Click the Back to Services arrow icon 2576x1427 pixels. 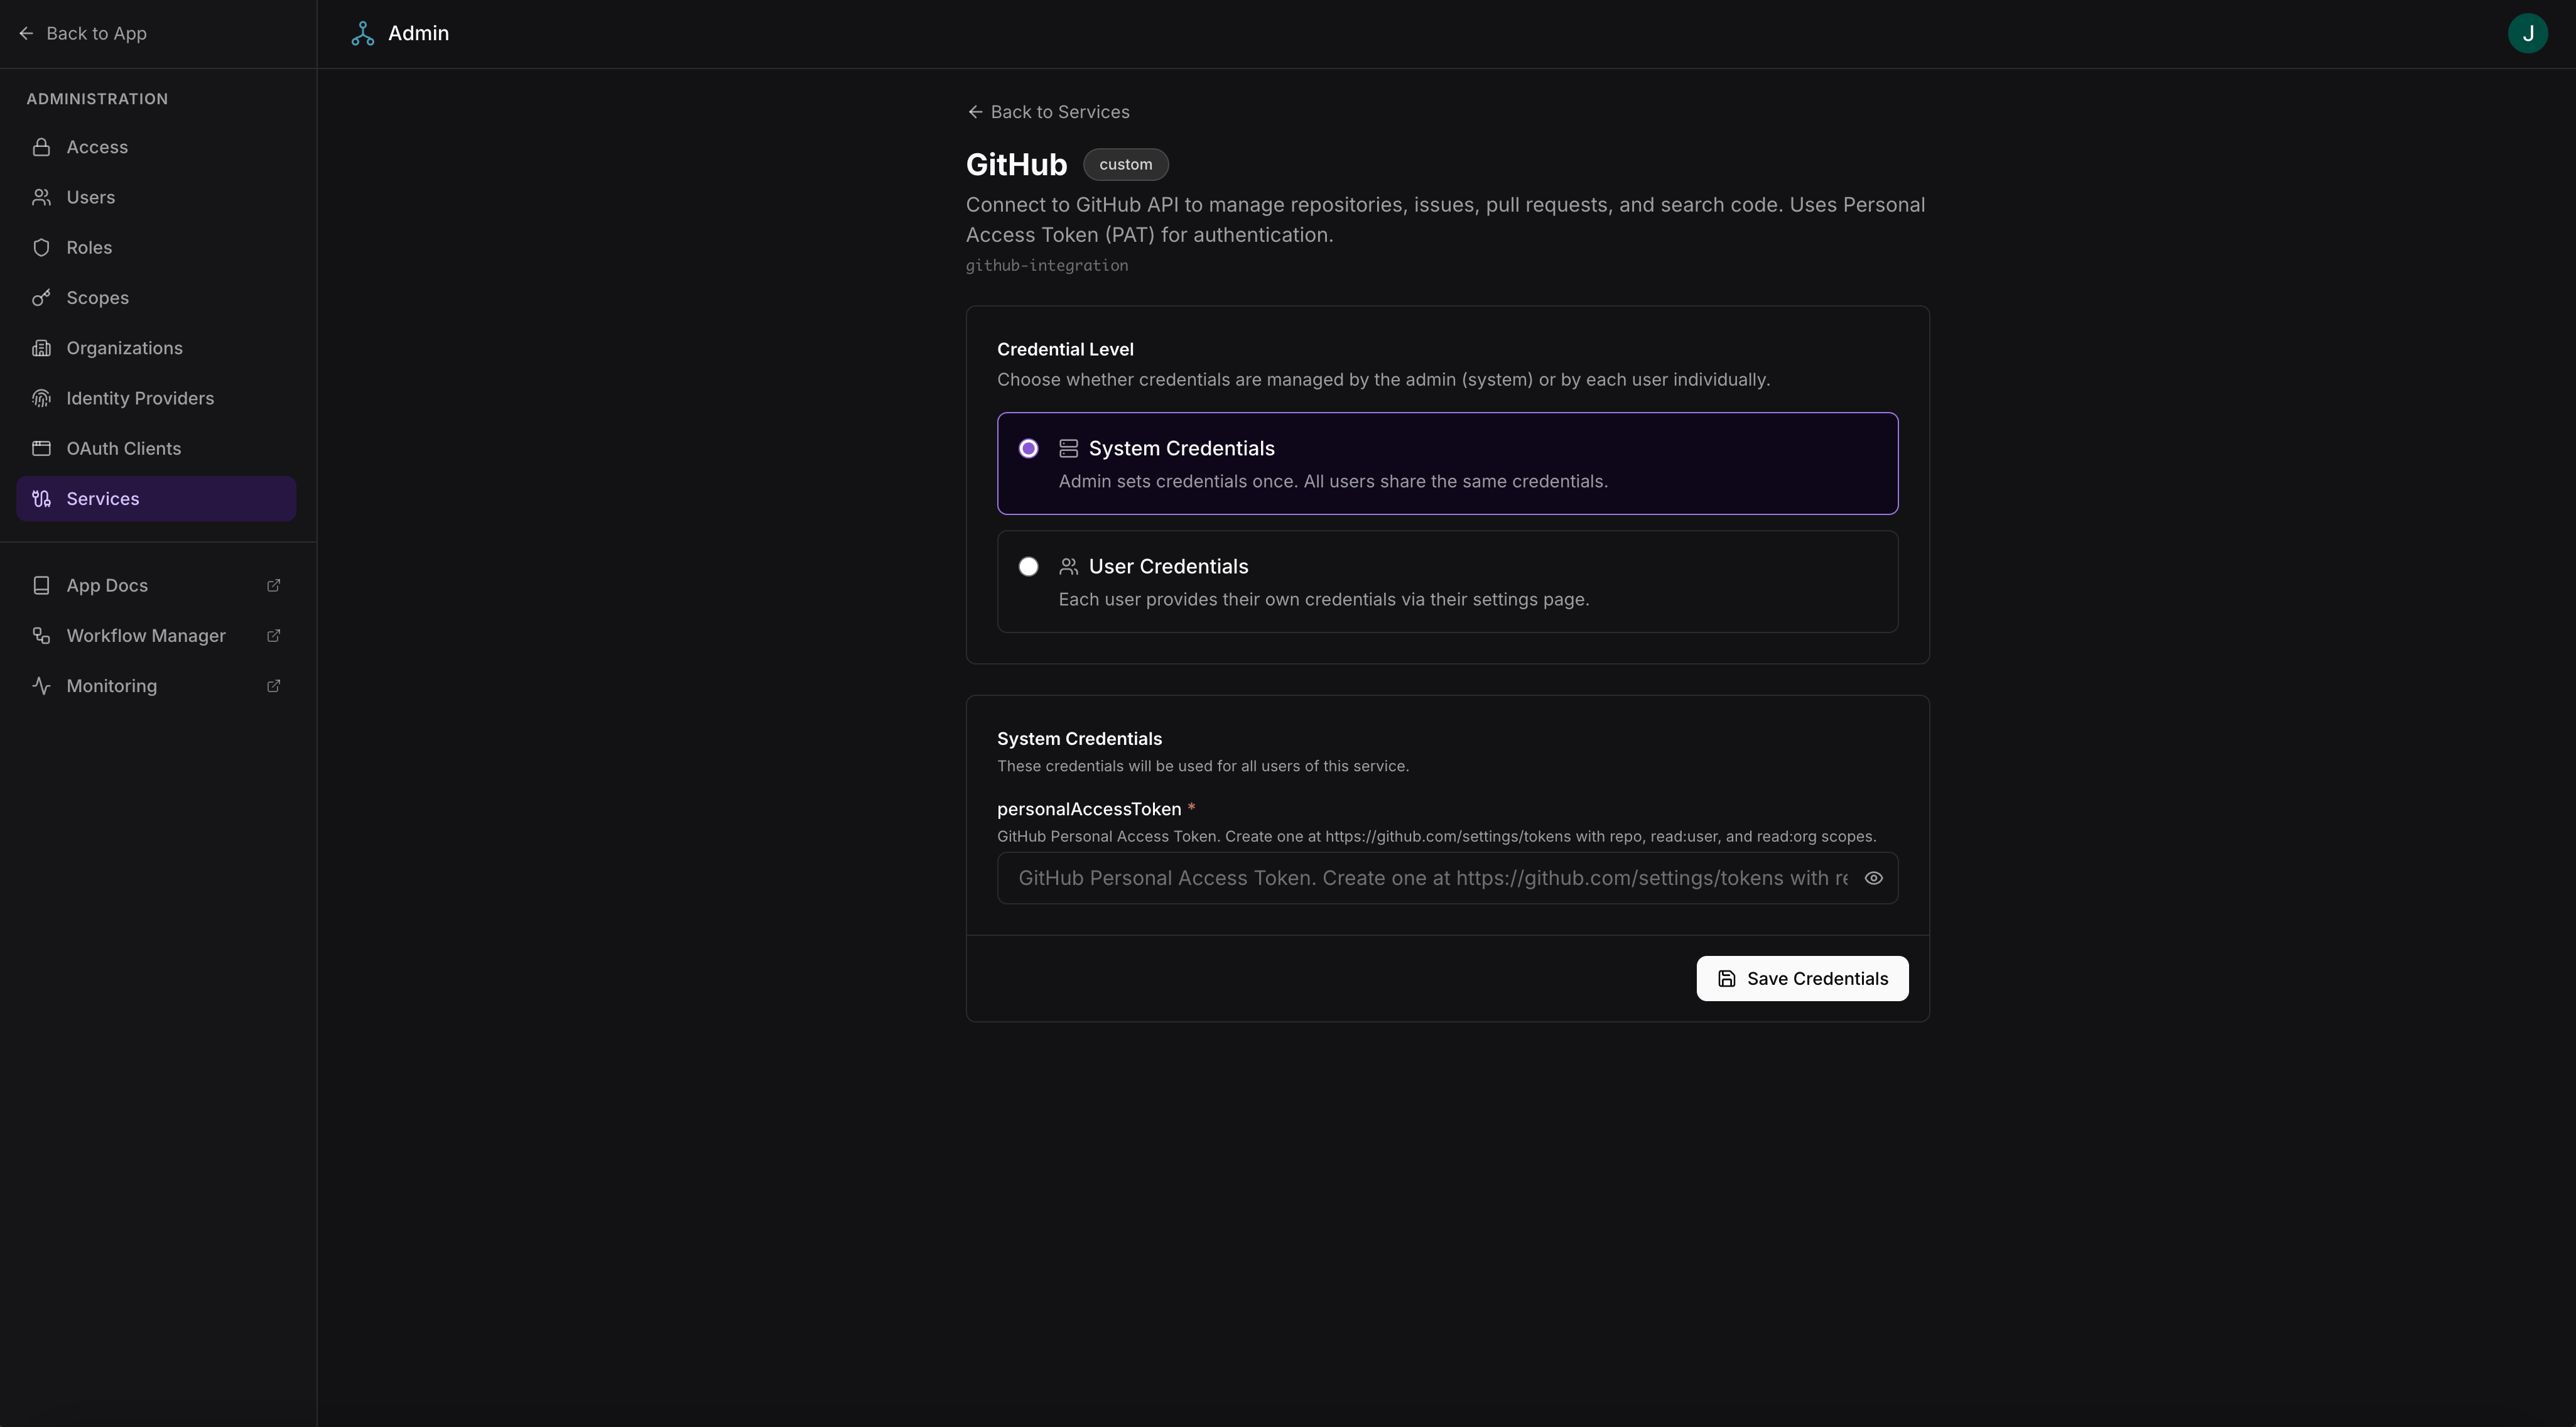(975, 112)
